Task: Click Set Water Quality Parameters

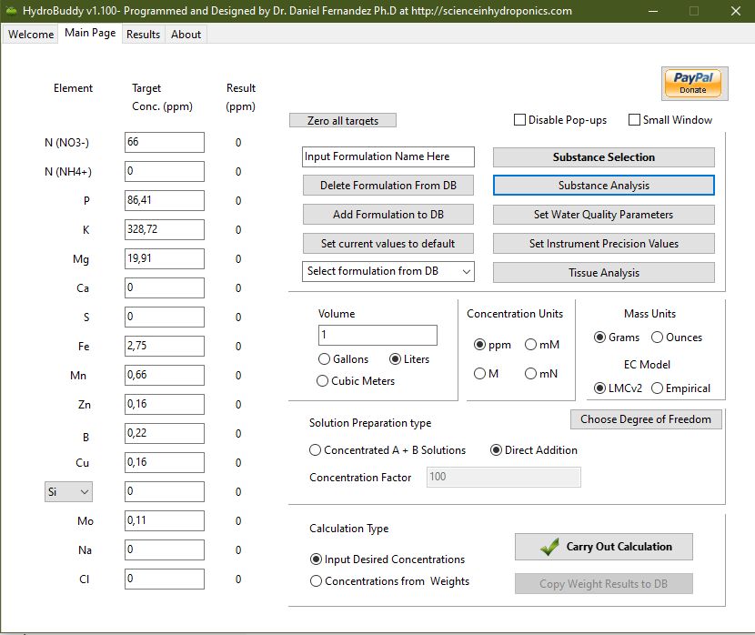Action: tap(603, 215)
